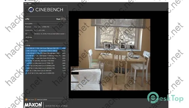The height and width of the screenshot is (108, 189).
Task: Open the Help menu
Action: 30,4
